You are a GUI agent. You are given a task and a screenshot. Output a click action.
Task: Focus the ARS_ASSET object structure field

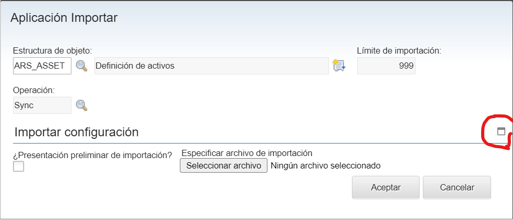pos(42,66)
